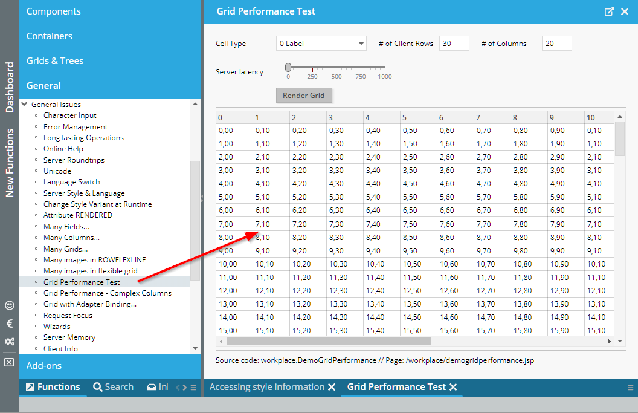This screenshot has height=413, width=638.
Task: Close the Accessing style information tab
Action: click(x=332, y=387)
